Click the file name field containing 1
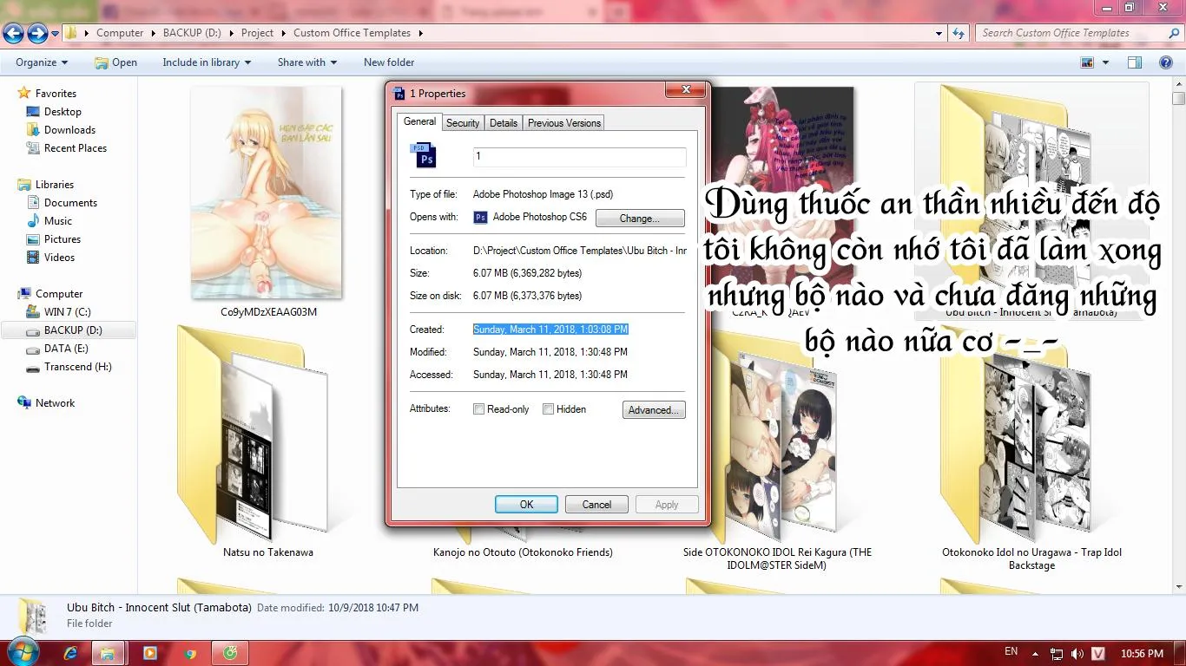Image resolution: width=1186 pixels, height=666 pixels. click(579, 157)
